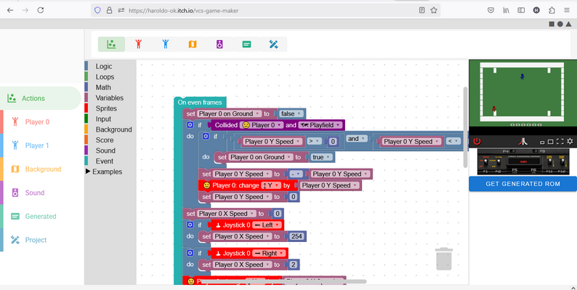Open the minus operator dropdown

296,174
